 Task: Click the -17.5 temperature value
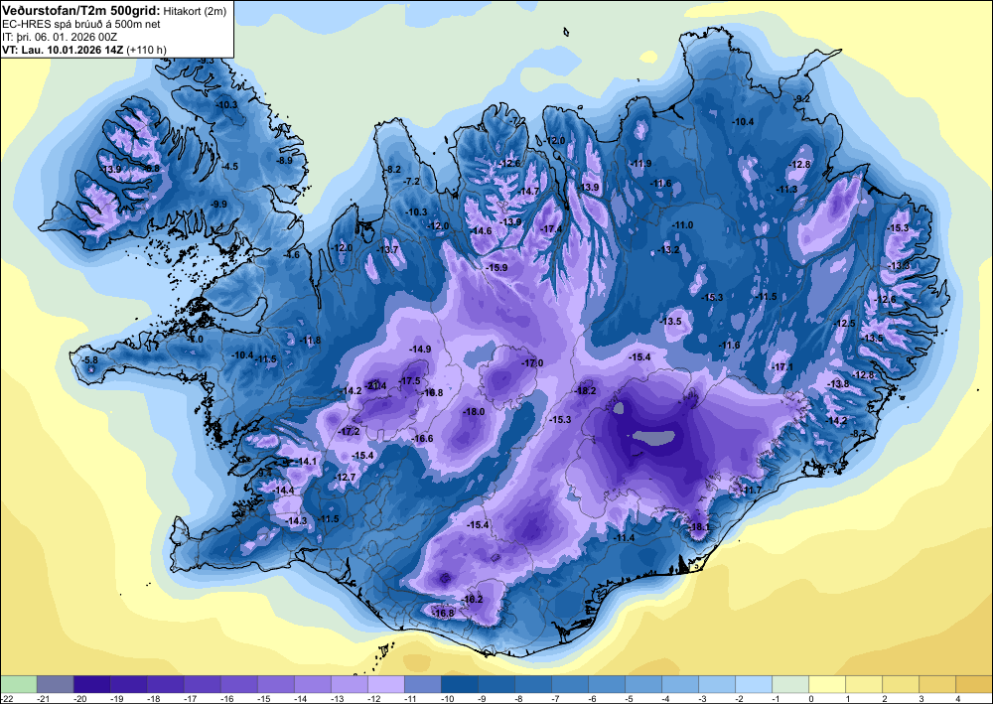[x=410, y=380]
